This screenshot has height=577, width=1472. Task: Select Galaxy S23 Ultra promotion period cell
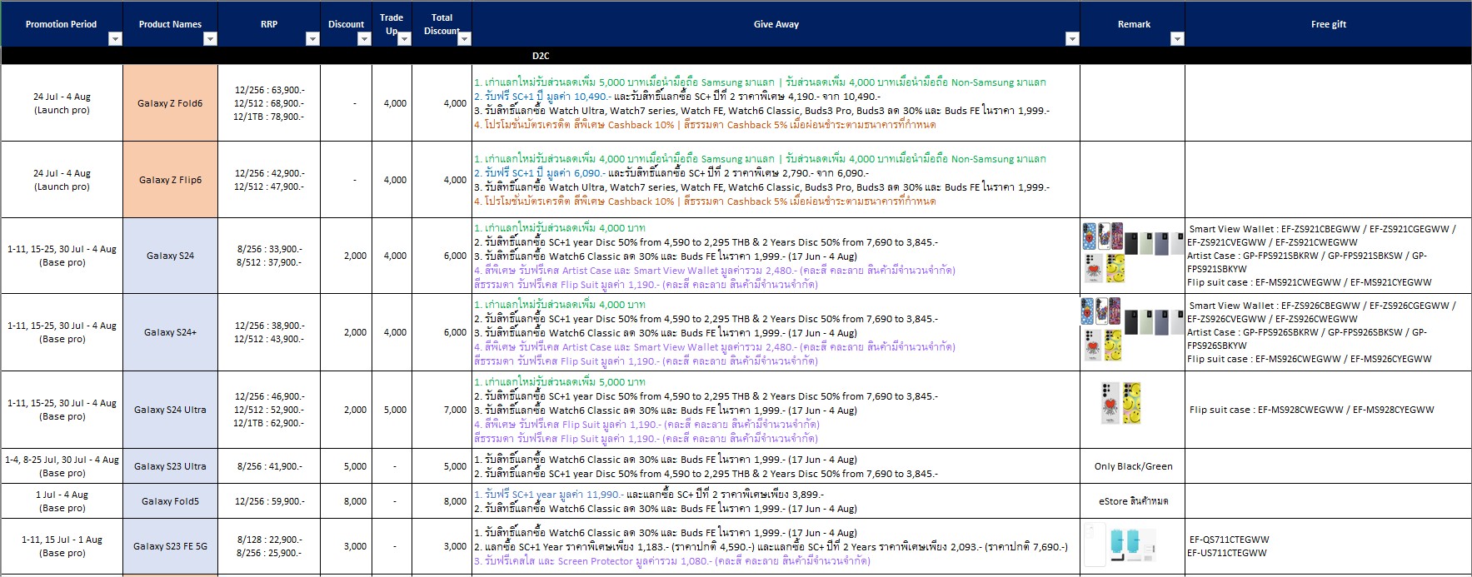(62, 466)
